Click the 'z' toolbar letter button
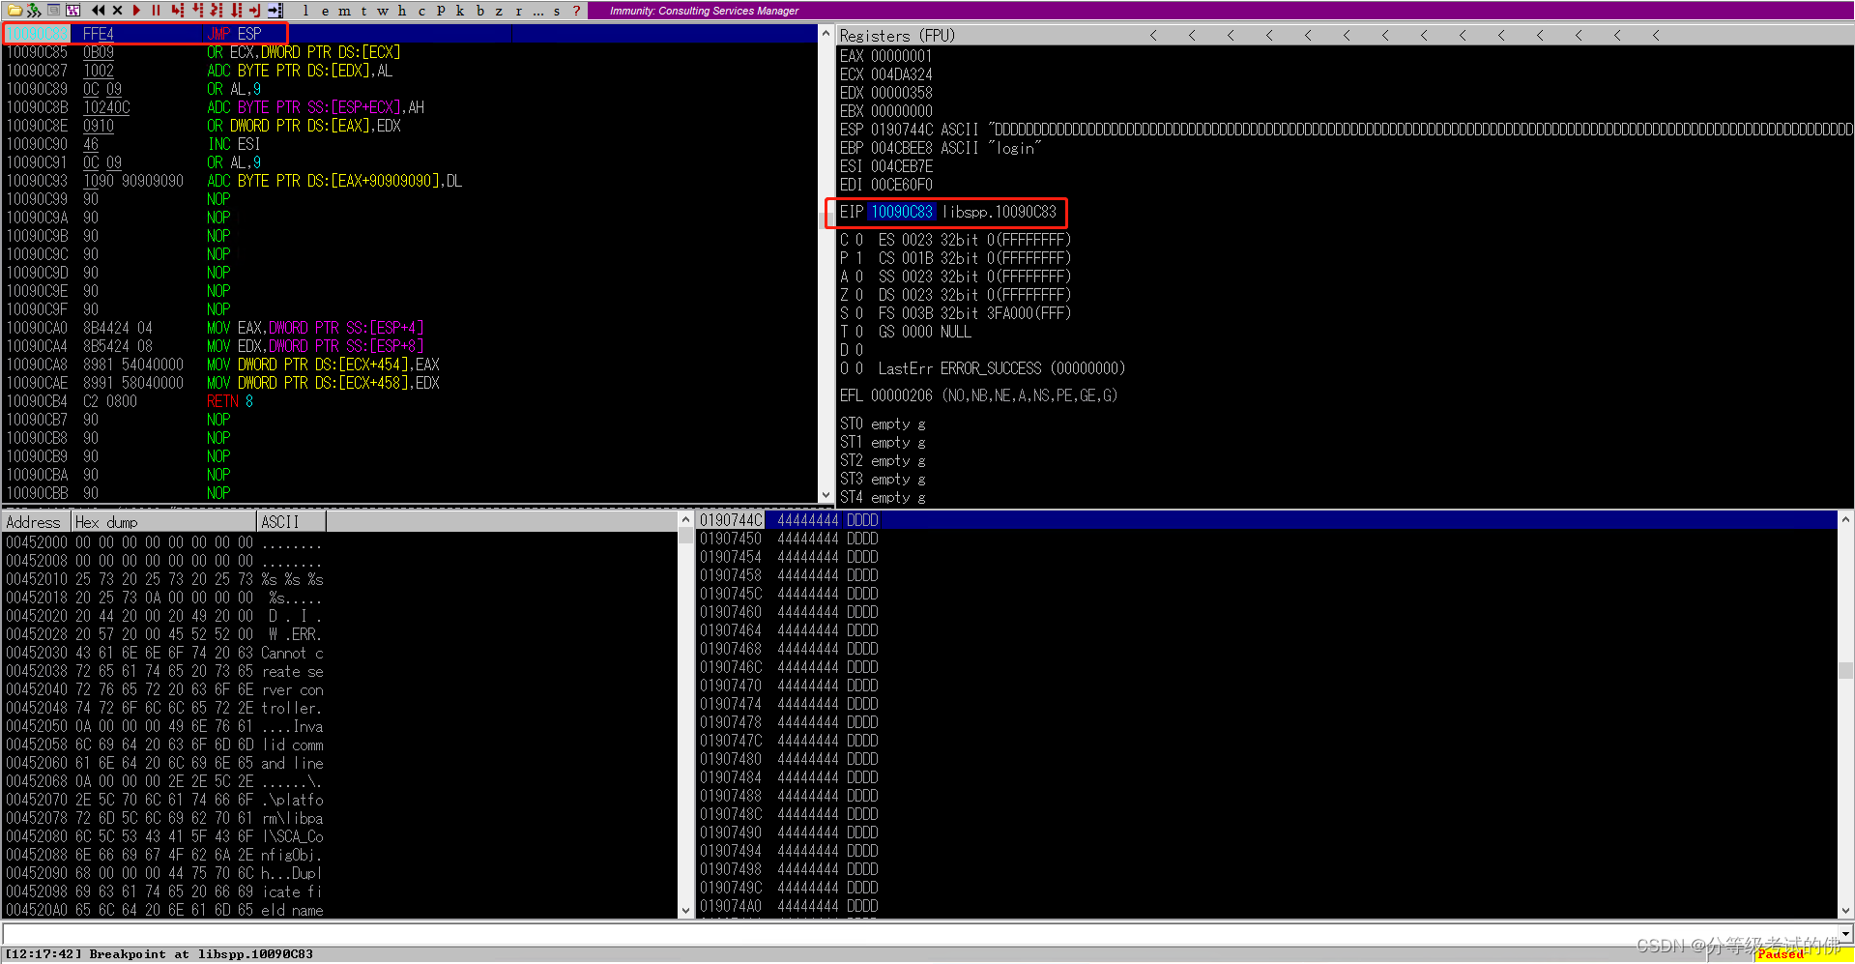Screen dimensions: 1855x964 pyautogui.click(x=499, y=11)
